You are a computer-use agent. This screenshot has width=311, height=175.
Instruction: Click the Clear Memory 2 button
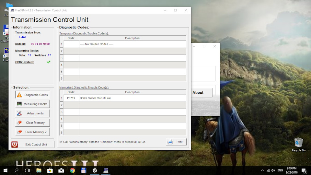pyautogui.click(x=32, y=132)
